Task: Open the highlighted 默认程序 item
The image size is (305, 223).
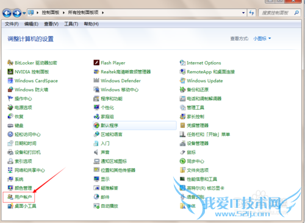Action: coord(135,126)
